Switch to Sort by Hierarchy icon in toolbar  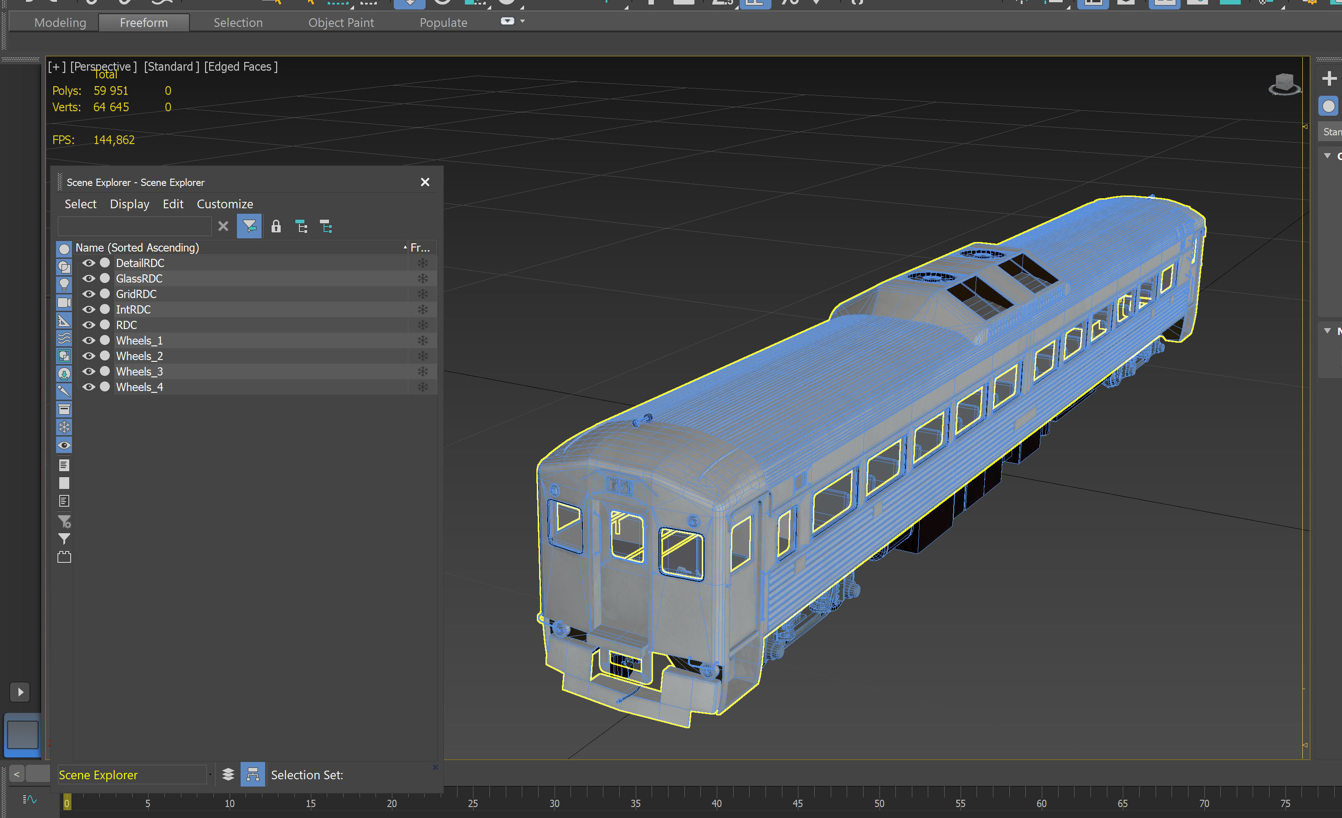(x=302, y=226)
